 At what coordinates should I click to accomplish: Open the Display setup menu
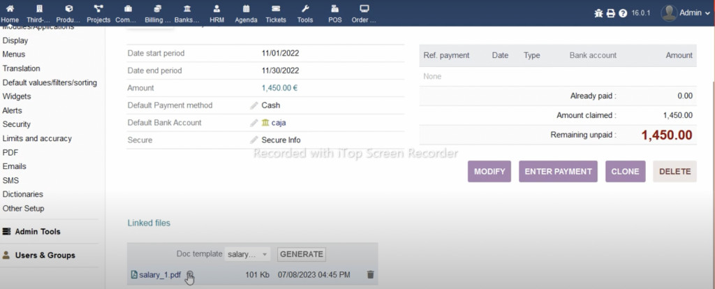point(15,40)
